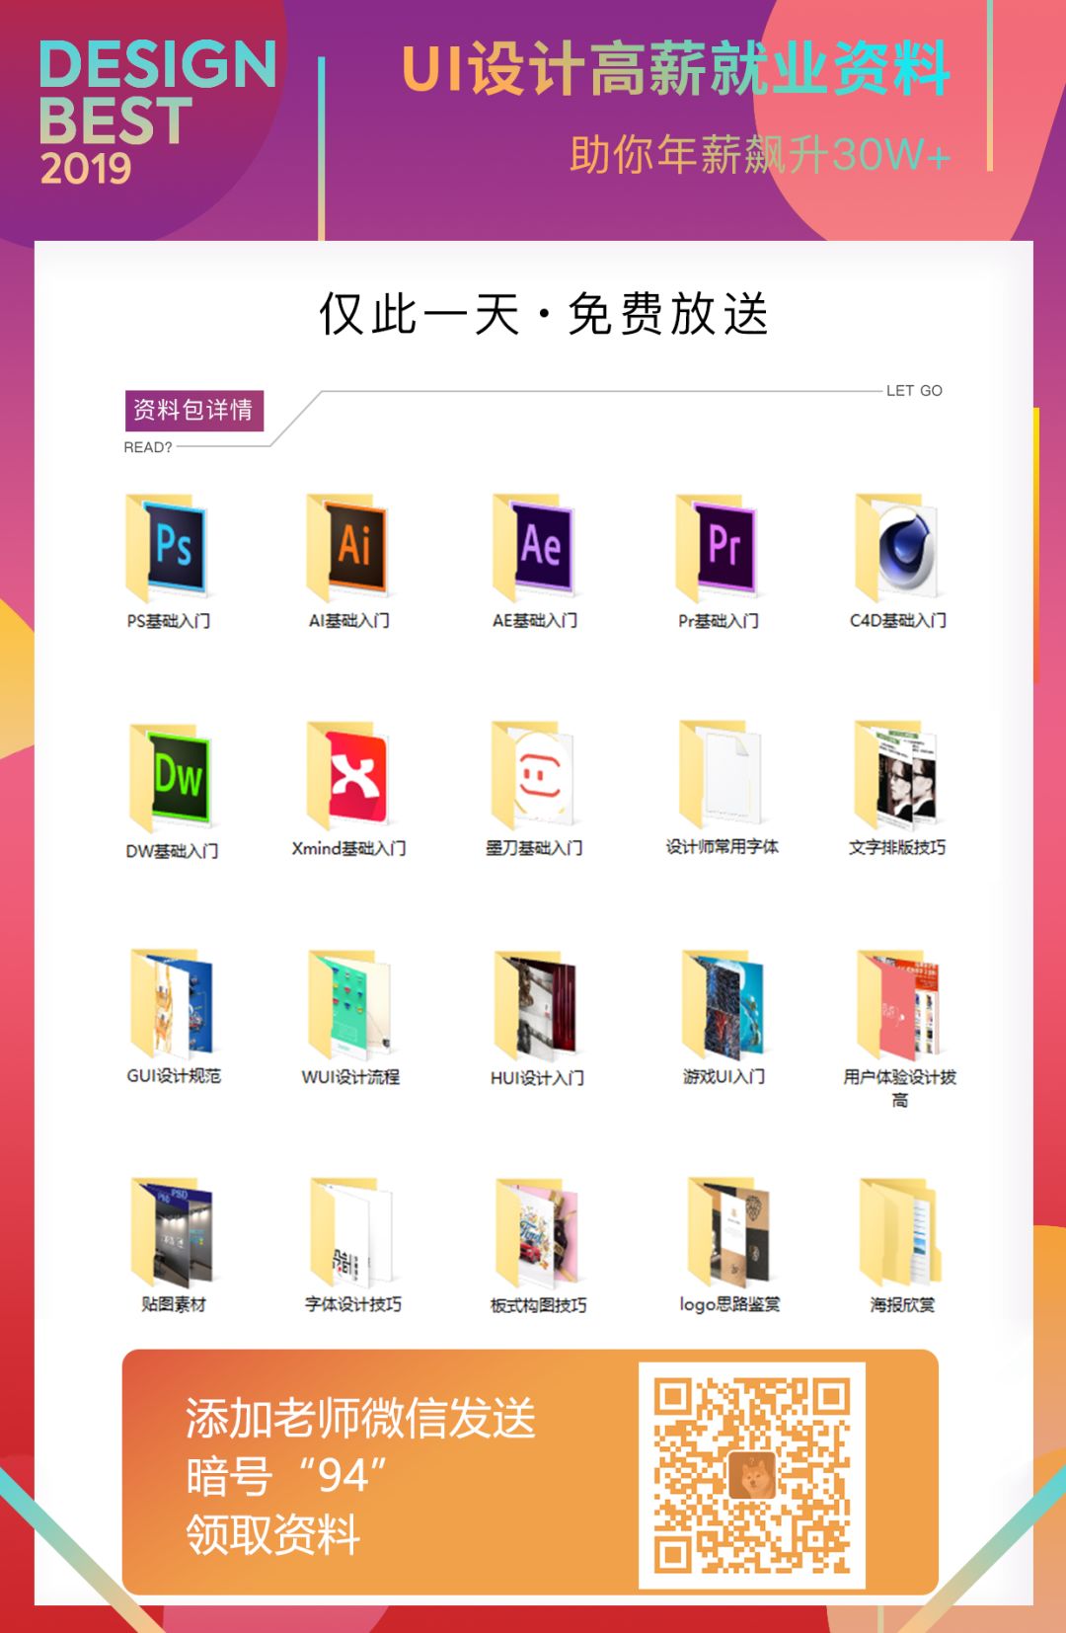Open the 文字排版技巧 folder icon

pyautogui.click(x=896, y=775)
